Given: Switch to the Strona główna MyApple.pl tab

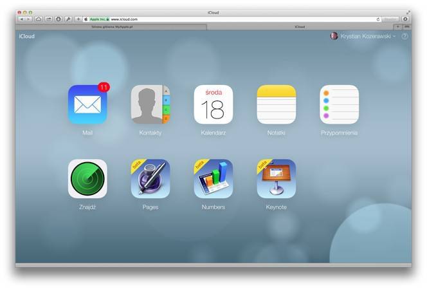Looking at the screenshot, I should point(112,27).
